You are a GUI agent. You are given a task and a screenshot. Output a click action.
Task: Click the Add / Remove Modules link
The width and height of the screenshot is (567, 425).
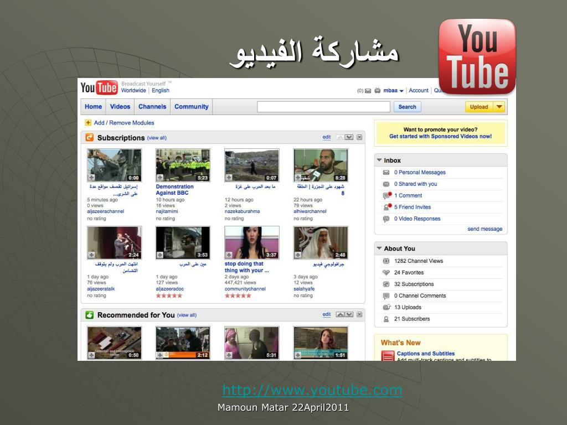(x=124, y=123)
